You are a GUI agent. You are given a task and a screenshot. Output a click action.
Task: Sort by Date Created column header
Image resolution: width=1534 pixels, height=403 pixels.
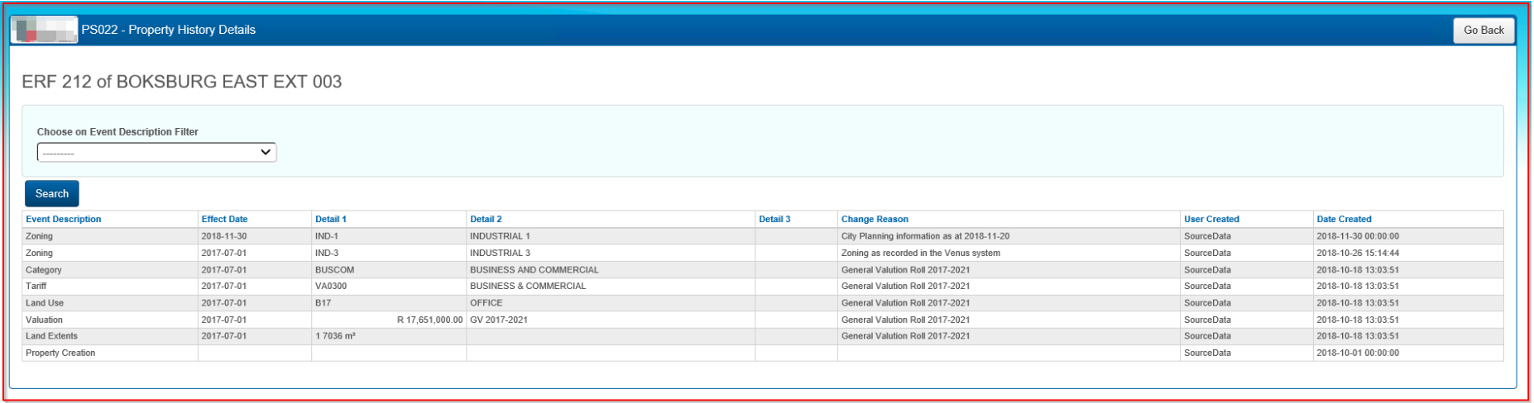click(1344, 220)
